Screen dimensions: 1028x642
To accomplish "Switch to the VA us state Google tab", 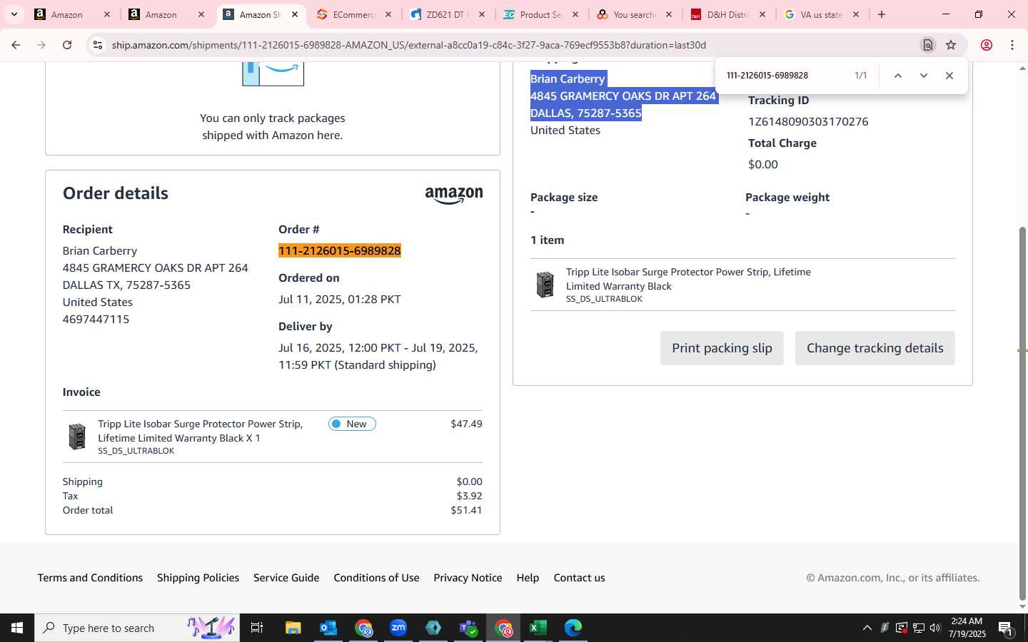I will (x=822, y=14).
